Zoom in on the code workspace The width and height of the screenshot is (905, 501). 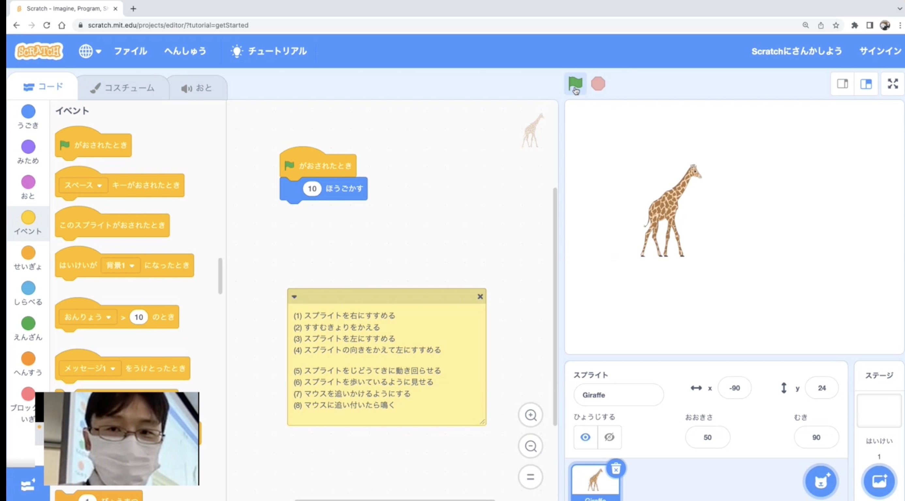pos(531,415)
